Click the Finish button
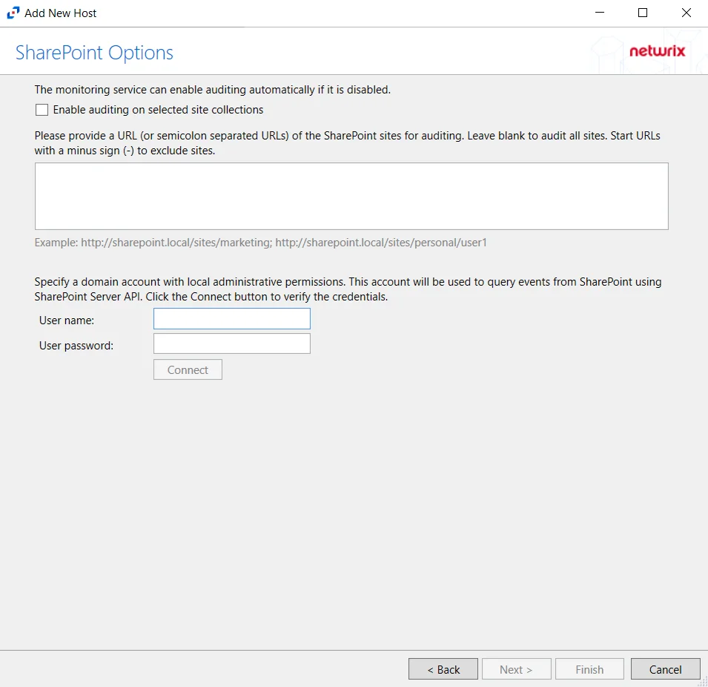 pyautogui.click(x=589, y=669)
